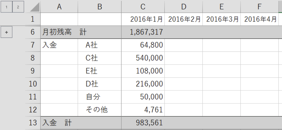Select row 1 header
Screen dimensions: 282x130
point(33,19)
